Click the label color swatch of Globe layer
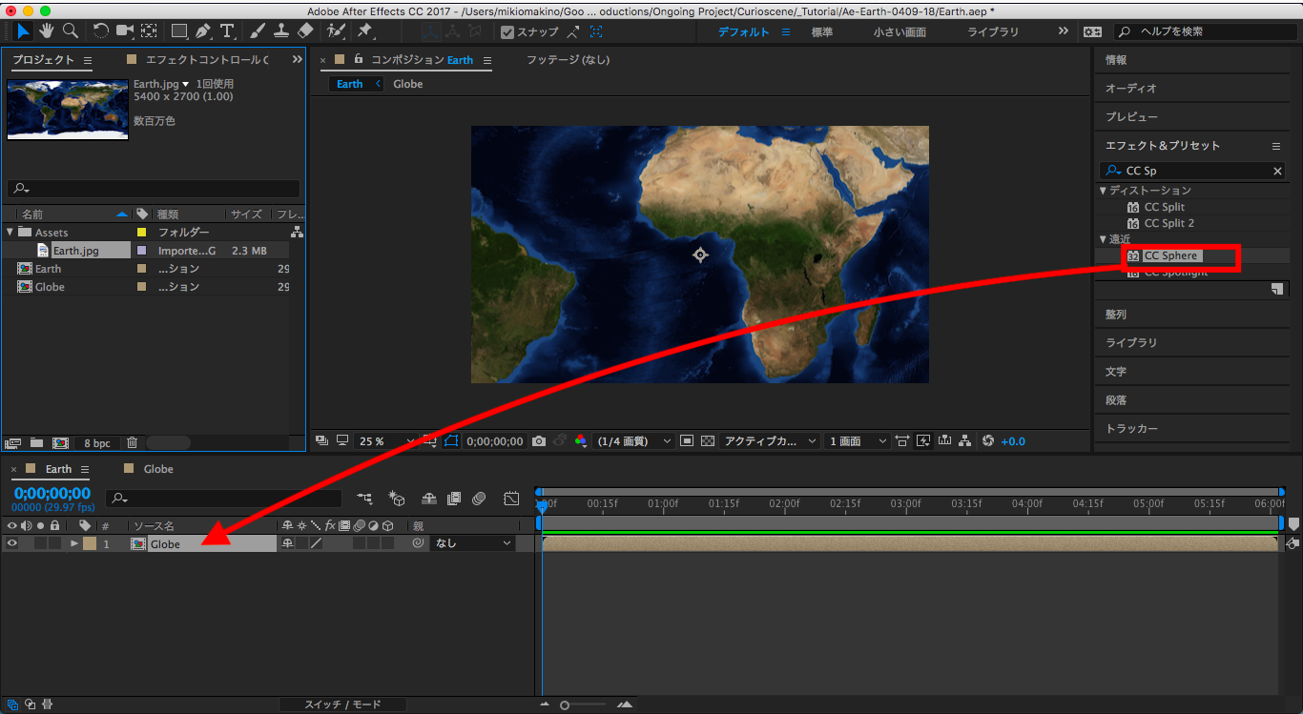The height and width of the screenshot is (714, 1303). coord(90,543)
